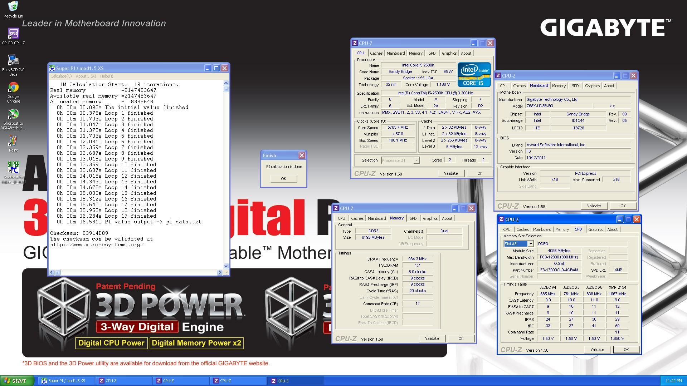Click the Z68X-UD3R-B3 model field
This screenshot has width=687, height=386.
pyautogui.click(x=559, y=106)
